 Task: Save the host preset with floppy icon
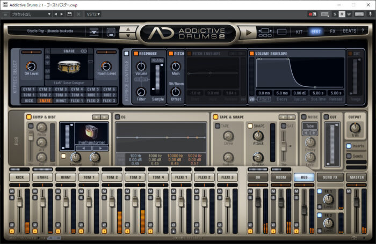click(69, 14)
